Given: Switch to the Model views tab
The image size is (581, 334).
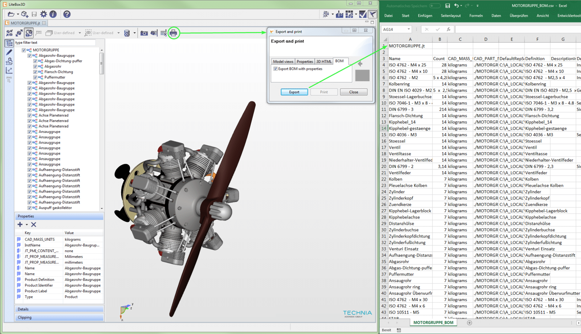Looking at the screenshot, I should (x=283, y=62).
